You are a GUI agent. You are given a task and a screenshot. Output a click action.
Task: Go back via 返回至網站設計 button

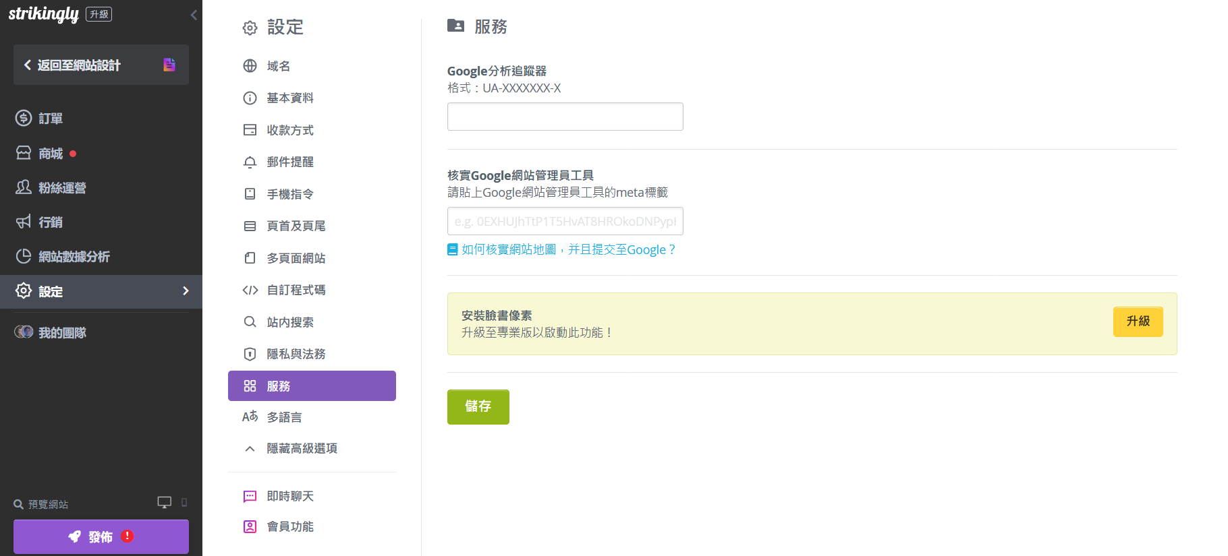click(101, 65)
